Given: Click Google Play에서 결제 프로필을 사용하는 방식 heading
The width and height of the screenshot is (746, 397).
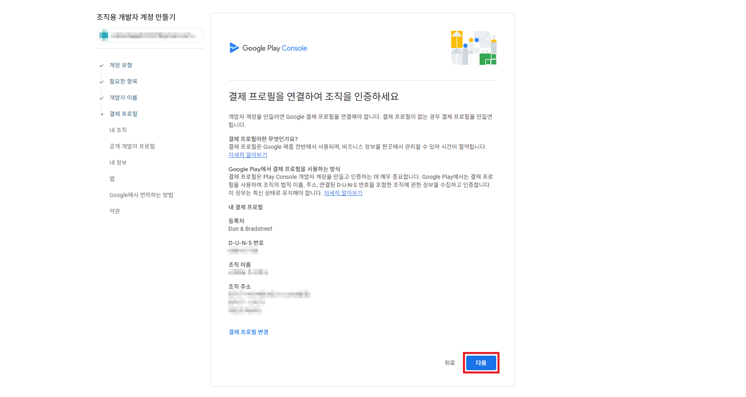Looking at the screenshot, I should click(284, 169).
